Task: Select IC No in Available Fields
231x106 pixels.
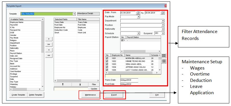Action: pyautogui.click(x=12, y=28)
